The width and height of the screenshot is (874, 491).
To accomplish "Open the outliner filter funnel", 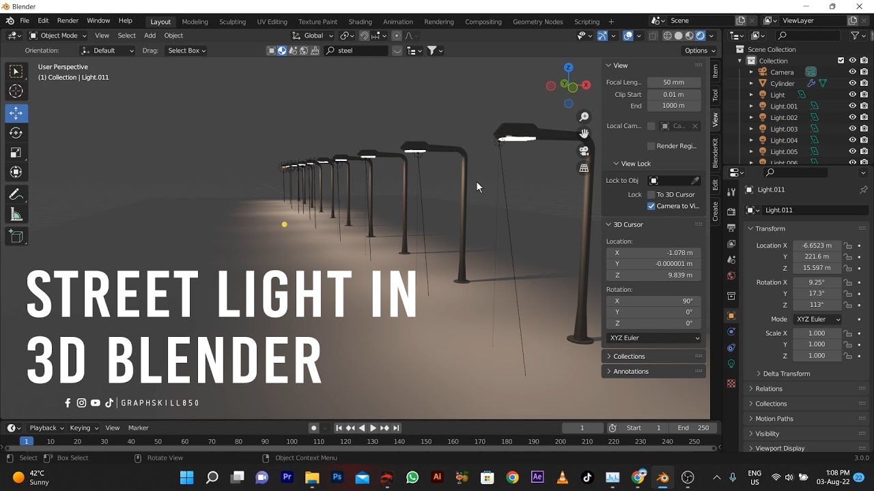I will pyautogui.click(x=854, y=35).
